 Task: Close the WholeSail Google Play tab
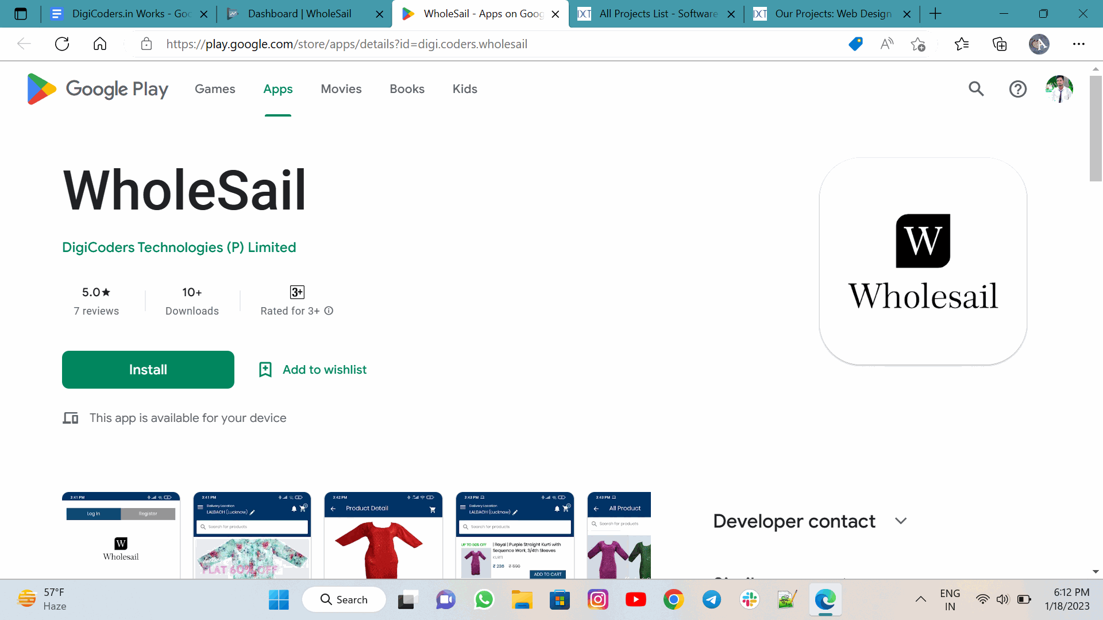tap(556, 14)
